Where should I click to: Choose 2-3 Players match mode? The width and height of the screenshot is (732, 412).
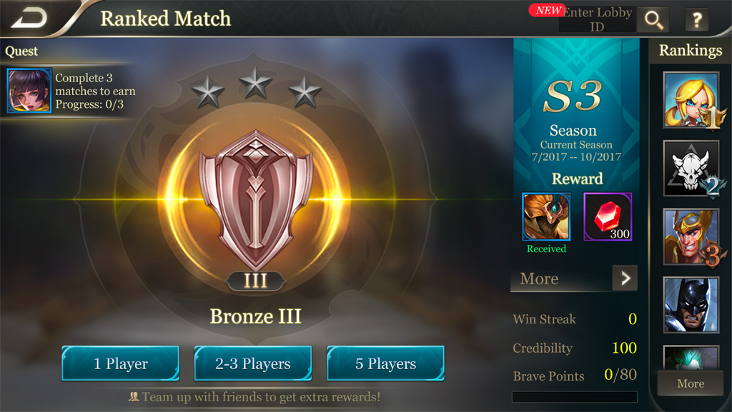point(253,363)
